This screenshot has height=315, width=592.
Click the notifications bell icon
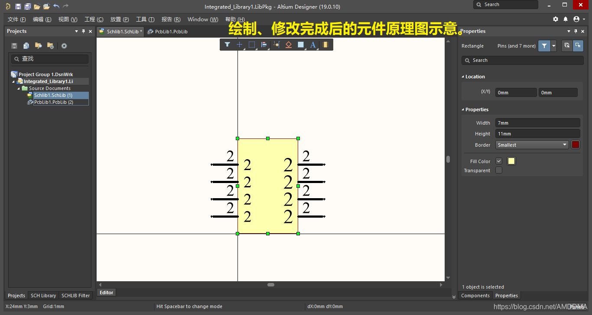coord(566,19)
